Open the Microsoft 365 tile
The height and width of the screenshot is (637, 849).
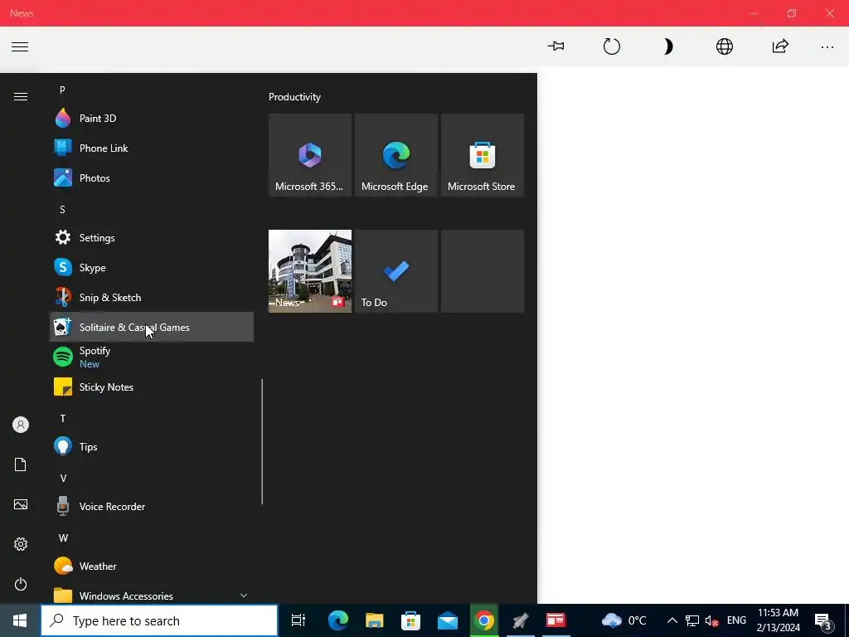tap(310, 155)
